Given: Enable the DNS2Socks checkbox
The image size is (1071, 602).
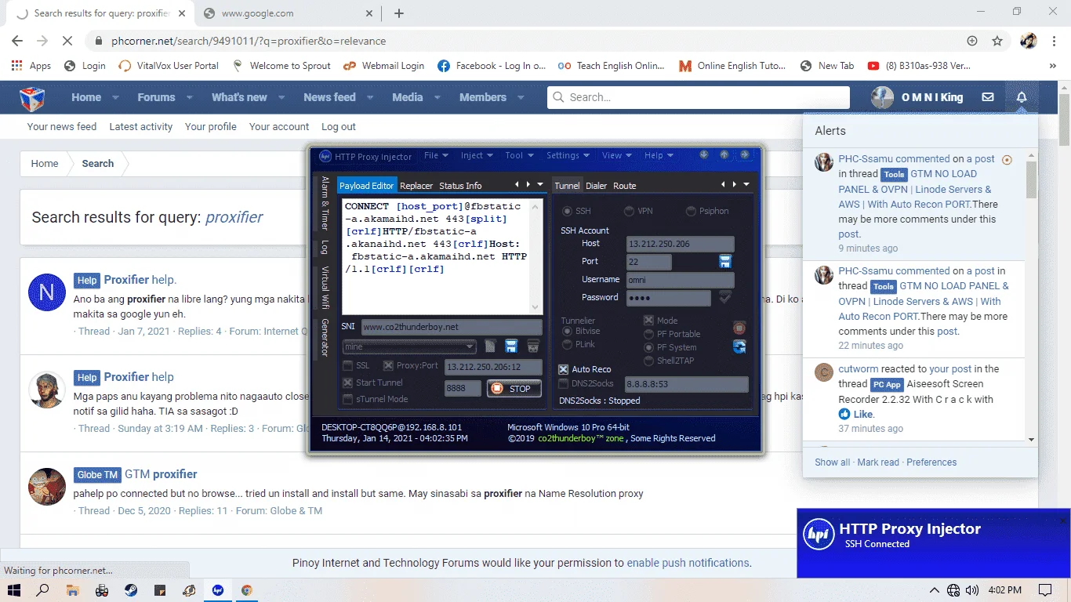Looking at the screenshot, I should (563, 384).
